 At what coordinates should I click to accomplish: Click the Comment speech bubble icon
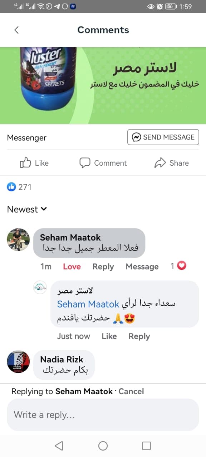85,162
